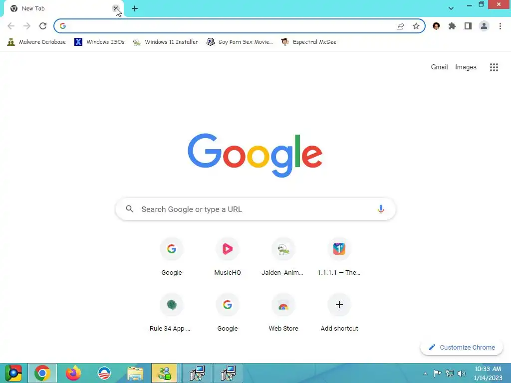The image size is (511, 383).
Task: Open the avatar extension icon in toolbar
Action: point(436,26)
